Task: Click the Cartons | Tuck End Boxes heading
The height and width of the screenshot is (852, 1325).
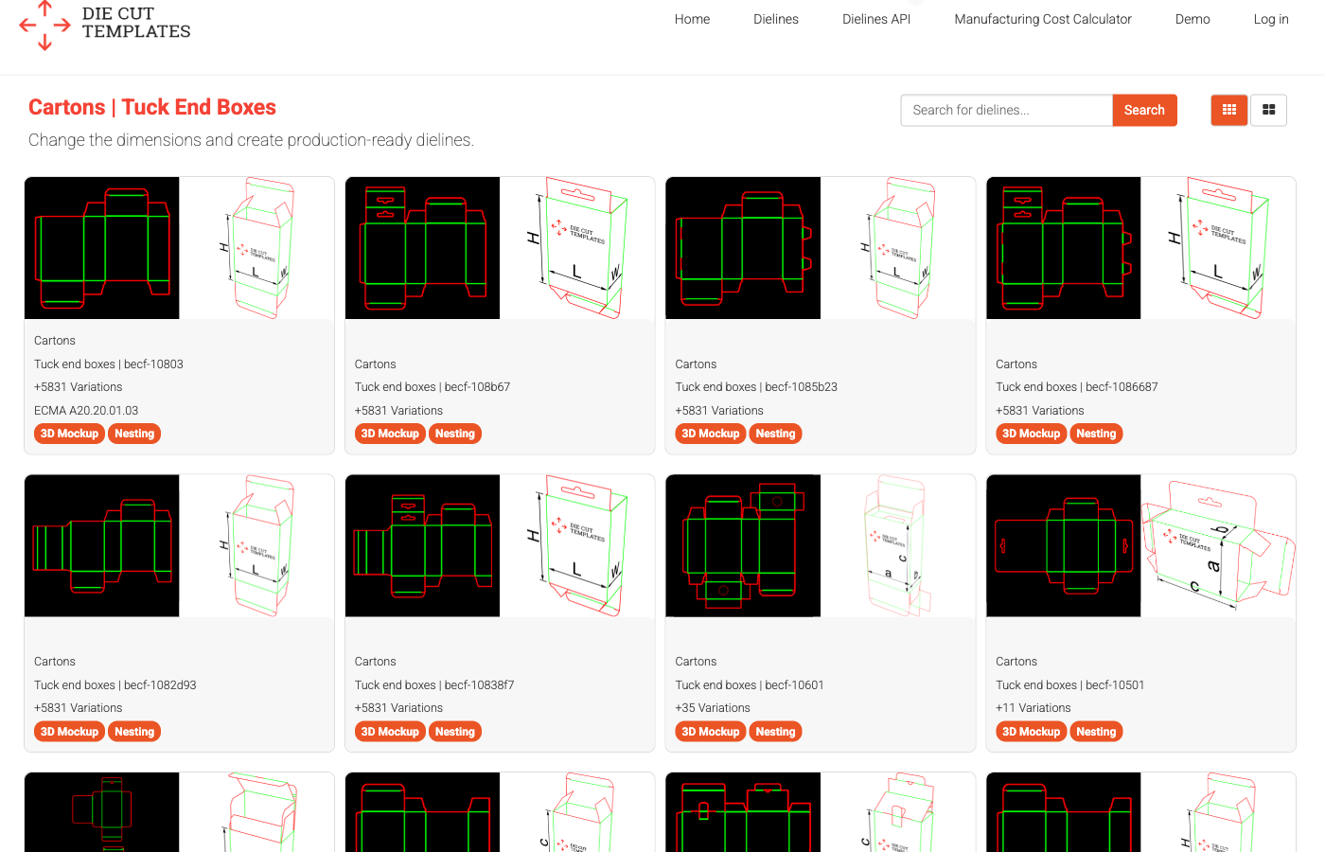Action: click(152, 107)
